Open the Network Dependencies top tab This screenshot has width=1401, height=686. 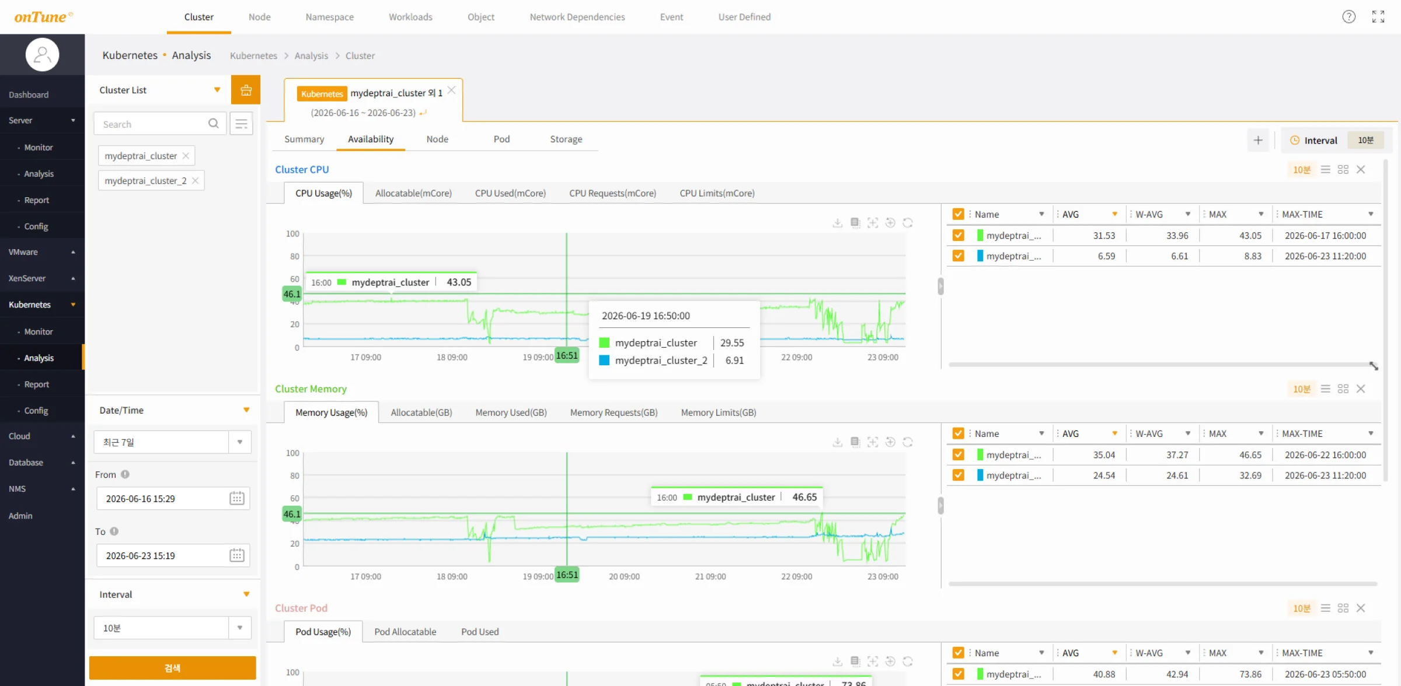577,17
